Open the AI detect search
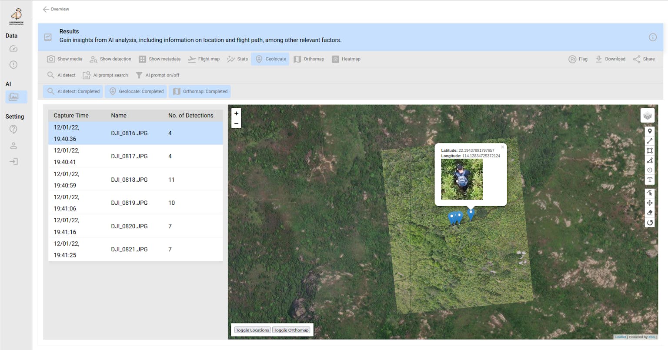This screenshot has width=668, height=350. [61, 75]
